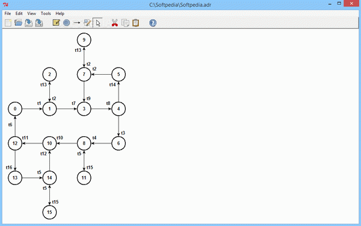Open the Tools menu
This screenshot has width=361, height=226.
point(46,13)
